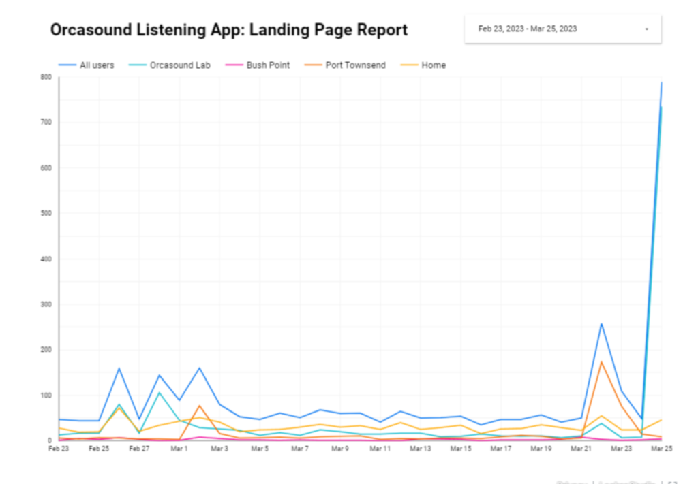This screenshot has height=484, width=698.
Task: Click the yellow Home legend line swatch
Action: [x=409, y=65]
